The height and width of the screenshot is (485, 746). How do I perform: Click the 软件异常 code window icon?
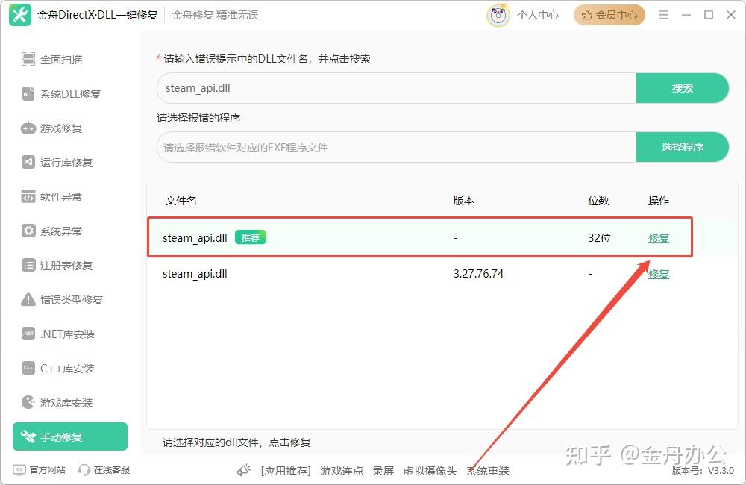(x=28, y=196)
